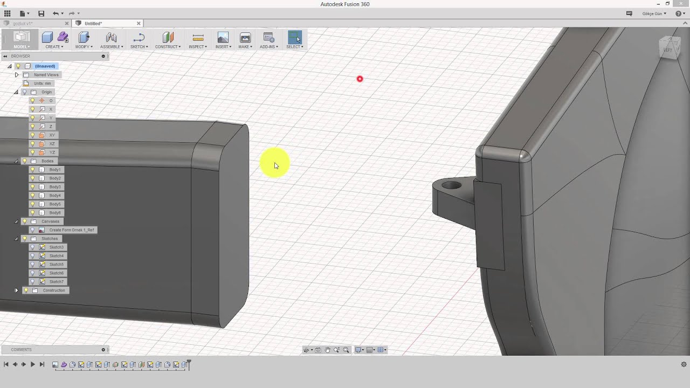
Task: Open the INSPECT menu
Action: [x=198, y=47]
